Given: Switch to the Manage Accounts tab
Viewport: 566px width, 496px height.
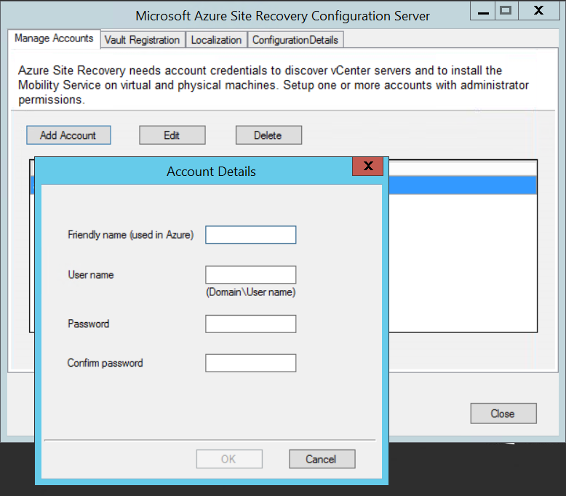Looking at the screenshot, I should (54, 39).
